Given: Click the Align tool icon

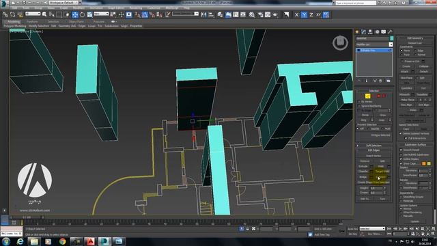Looking at the screenshot, I should tap(211, 14).
